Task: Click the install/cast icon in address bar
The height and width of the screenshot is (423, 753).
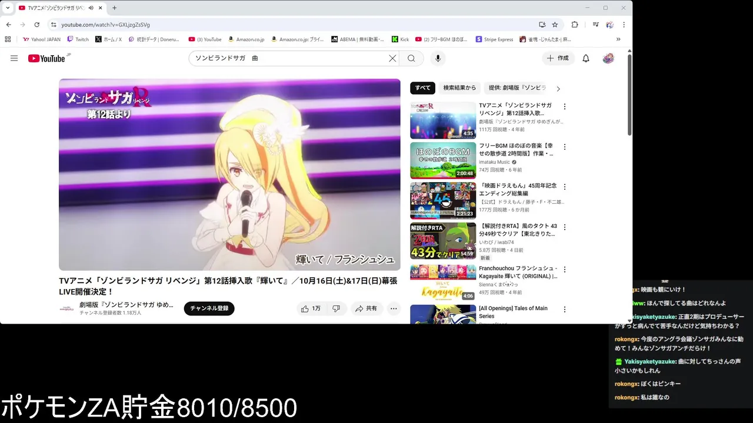Action: click(542, 25)
